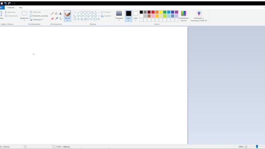Pick the red color swatch
This screenshot has width=265, height=149.
[153, 12]
